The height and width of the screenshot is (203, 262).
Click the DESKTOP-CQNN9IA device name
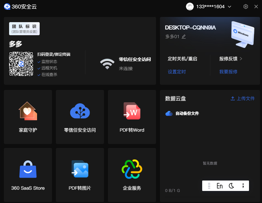pos(190,27)
